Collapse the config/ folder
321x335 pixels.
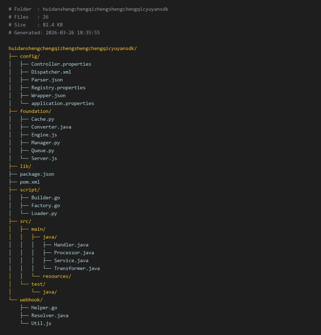[x=30, y=56]
